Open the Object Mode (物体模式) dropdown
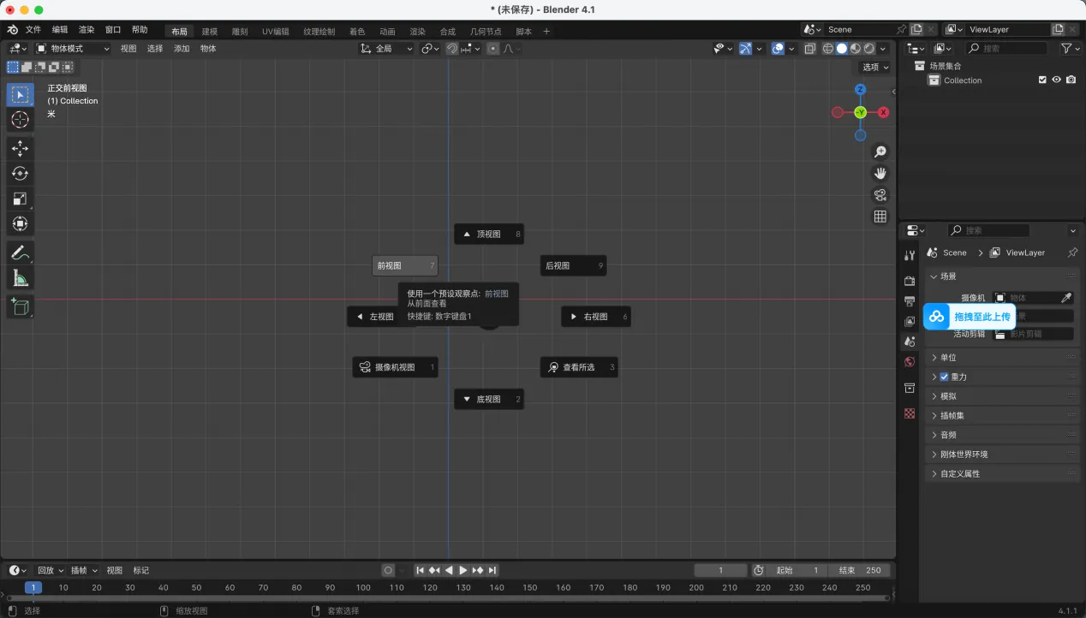Viewport: 1086px width, 618px height. click(73, 49)
